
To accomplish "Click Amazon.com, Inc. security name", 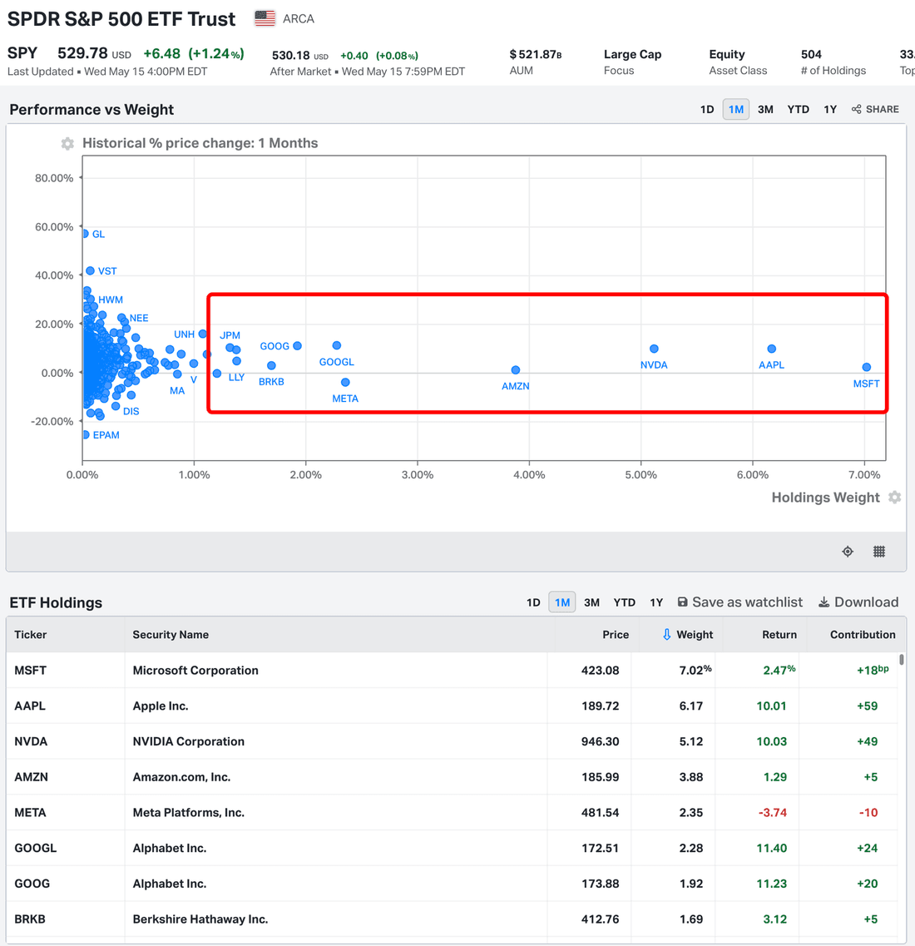I will coord(181,777).
